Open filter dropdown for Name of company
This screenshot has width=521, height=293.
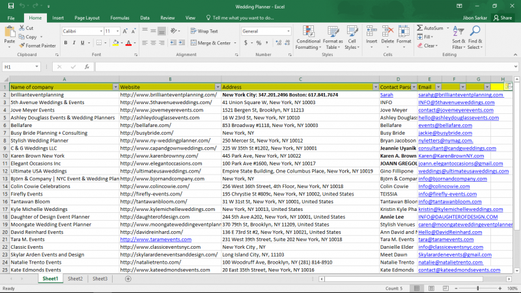(x=115, y=87)
